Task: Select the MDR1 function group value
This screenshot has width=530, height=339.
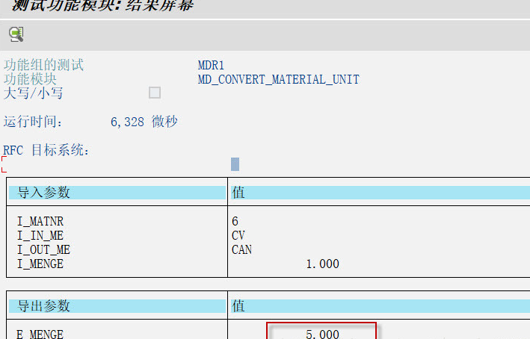Action: click(212, 65)
